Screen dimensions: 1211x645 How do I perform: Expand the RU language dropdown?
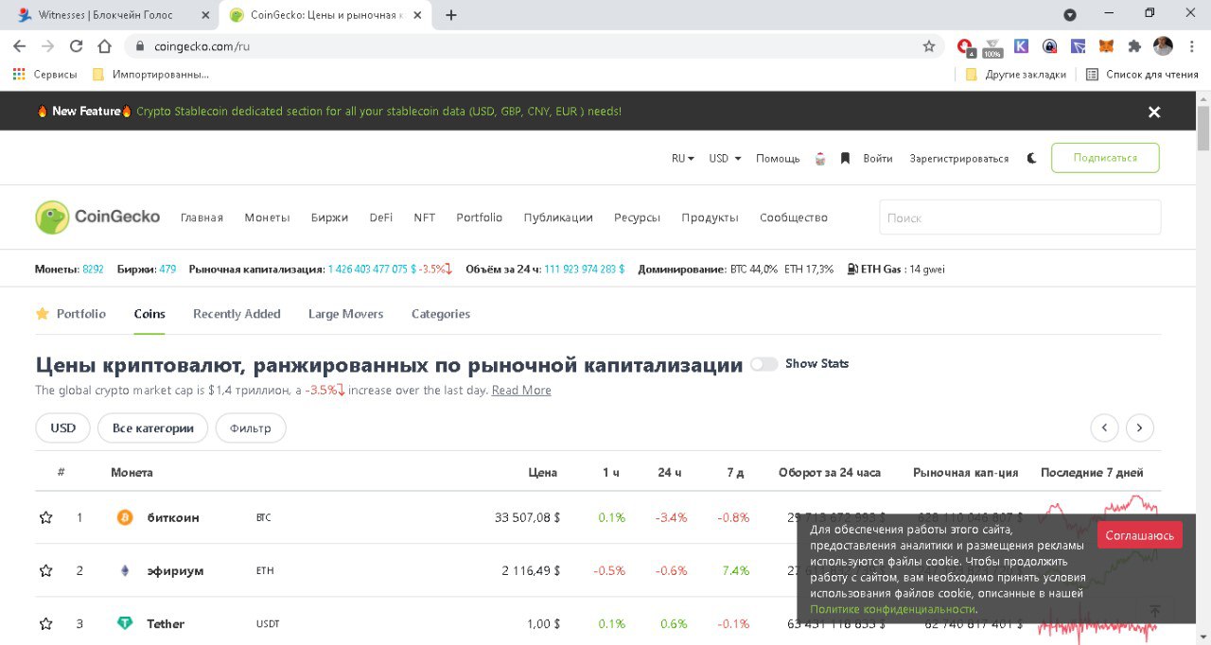[682, 158]
